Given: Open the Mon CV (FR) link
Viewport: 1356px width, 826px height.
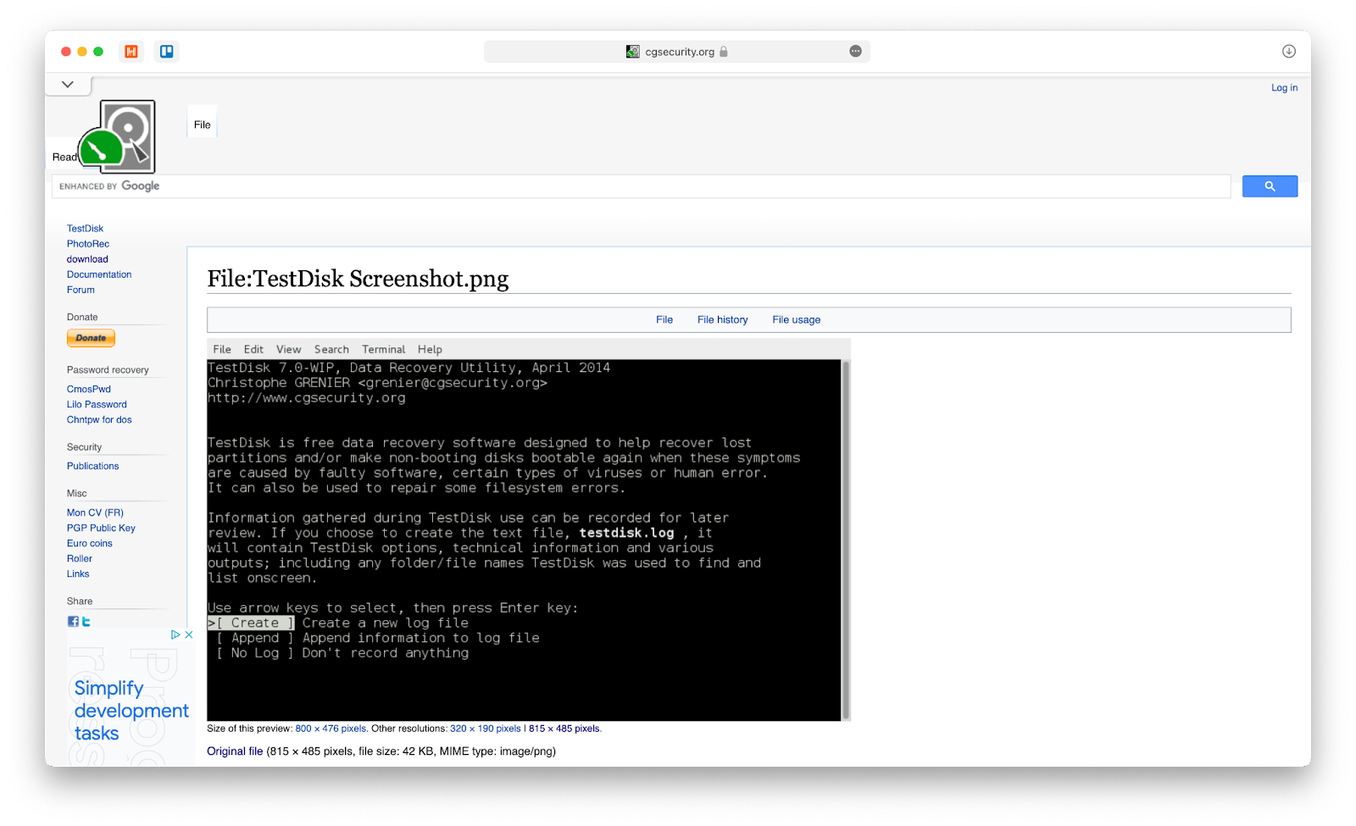Looking at the screenshot, I should (95, 513).
